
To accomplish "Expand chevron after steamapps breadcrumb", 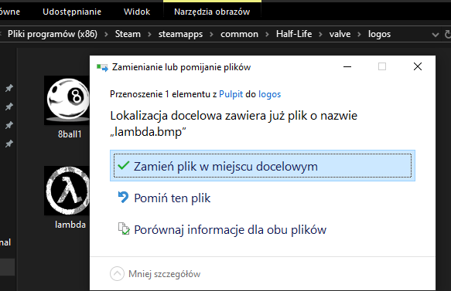I will point(211,35).
